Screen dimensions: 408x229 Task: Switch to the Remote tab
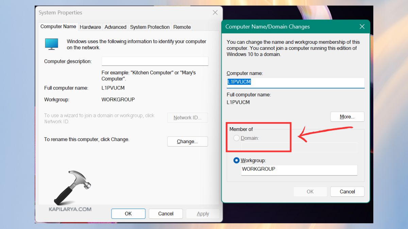182,27
